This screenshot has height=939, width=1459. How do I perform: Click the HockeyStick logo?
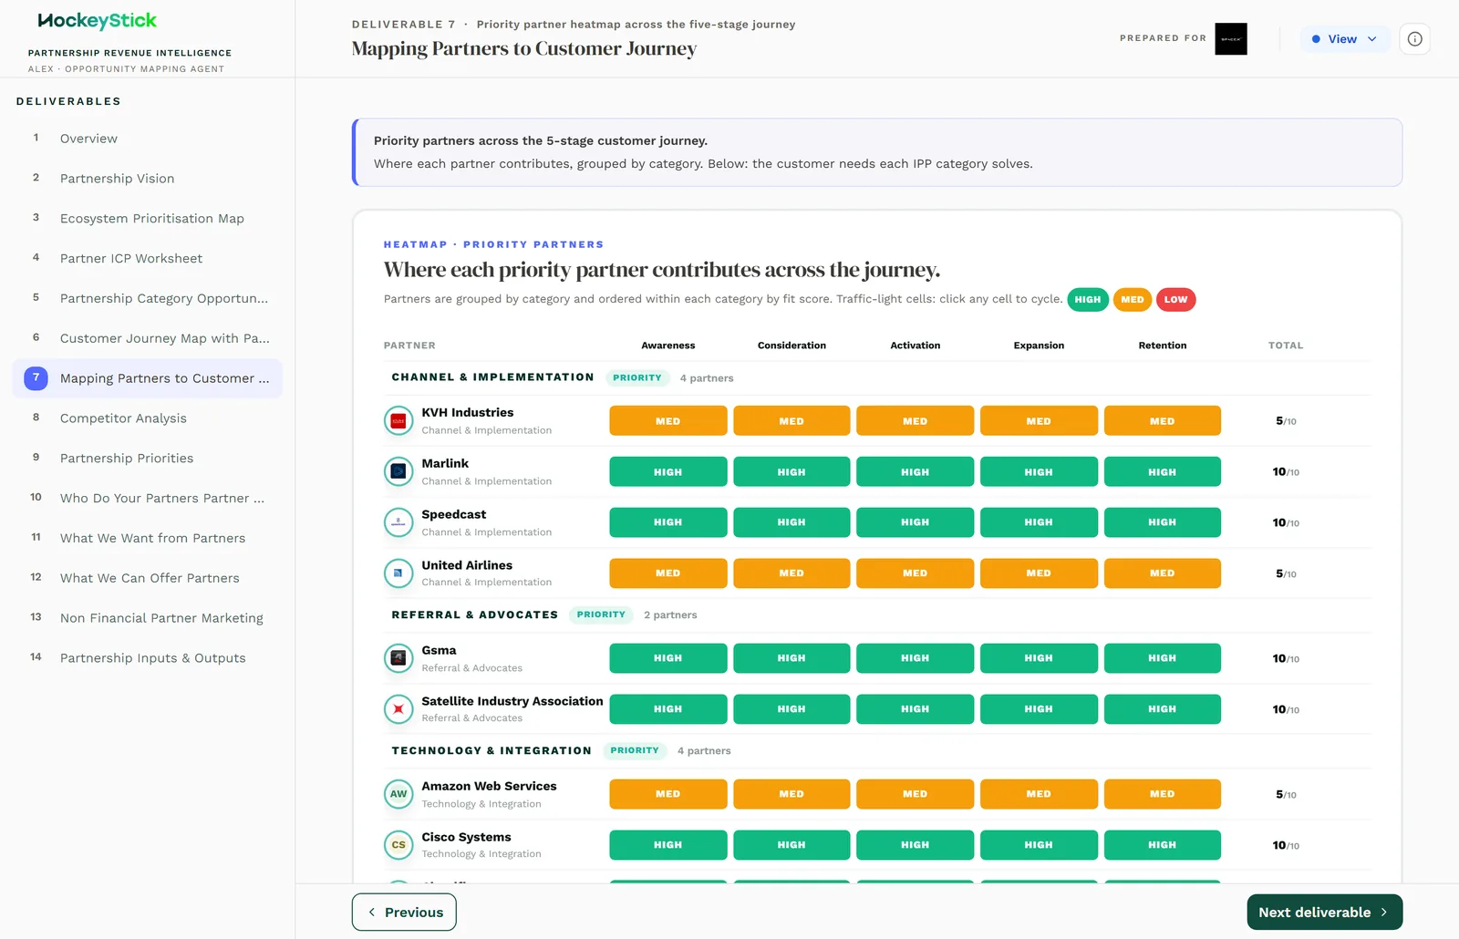[97, 20]
